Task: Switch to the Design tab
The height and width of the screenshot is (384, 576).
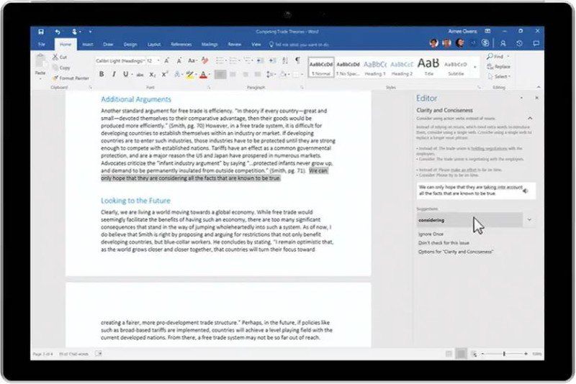Action: pyautogui.click(x=130, y=45)
